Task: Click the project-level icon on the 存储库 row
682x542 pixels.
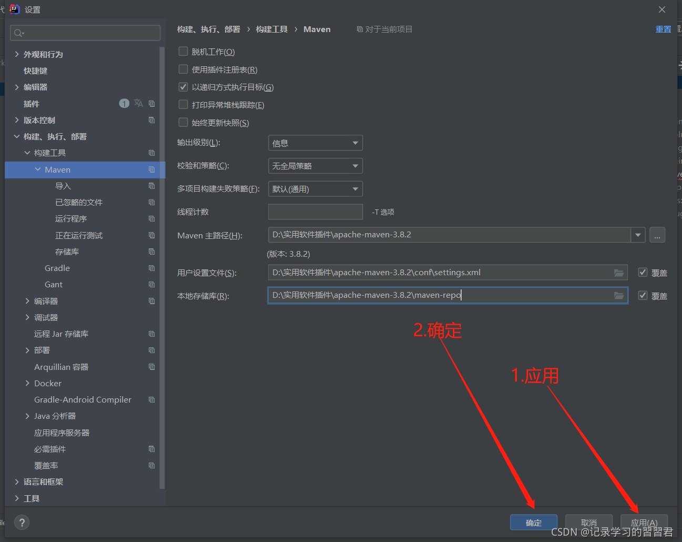Action: pyautogui.click(x=151, y=252)
